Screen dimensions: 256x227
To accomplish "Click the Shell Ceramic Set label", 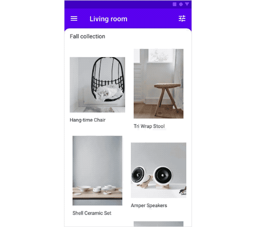I will pos(92,213).
